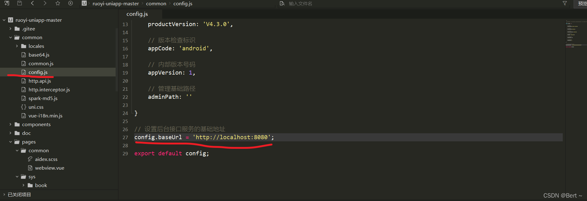Click the save file icon
This screenshot has height=201, width=587.
pos(20,3)
